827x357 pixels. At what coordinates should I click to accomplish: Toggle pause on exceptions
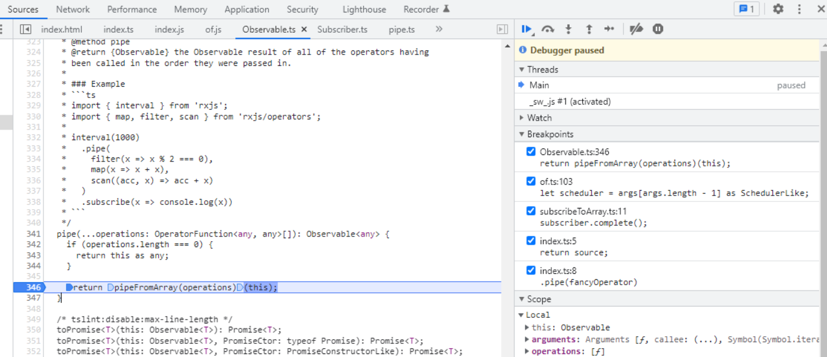coord(658,29)
